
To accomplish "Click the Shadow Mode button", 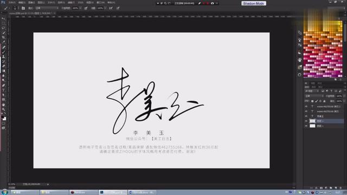I will tap(254, 3).
